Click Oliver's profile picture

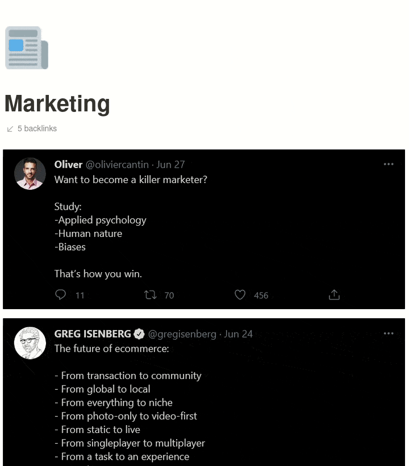[x=30, y=173]
